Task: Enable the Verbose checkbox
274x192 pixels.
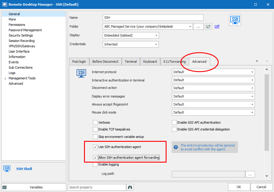Action: [95, 122]
